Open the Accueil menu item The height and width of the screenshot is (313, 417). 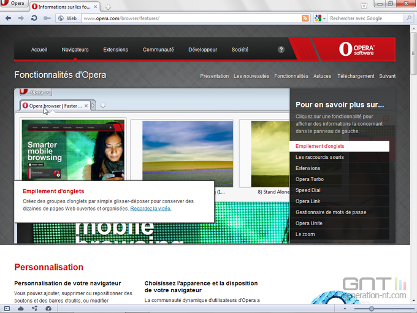39,50
